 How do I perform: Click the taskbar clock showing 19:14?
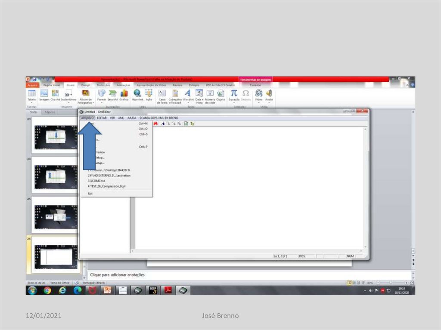pyautogui.click(x=402, y=291)
